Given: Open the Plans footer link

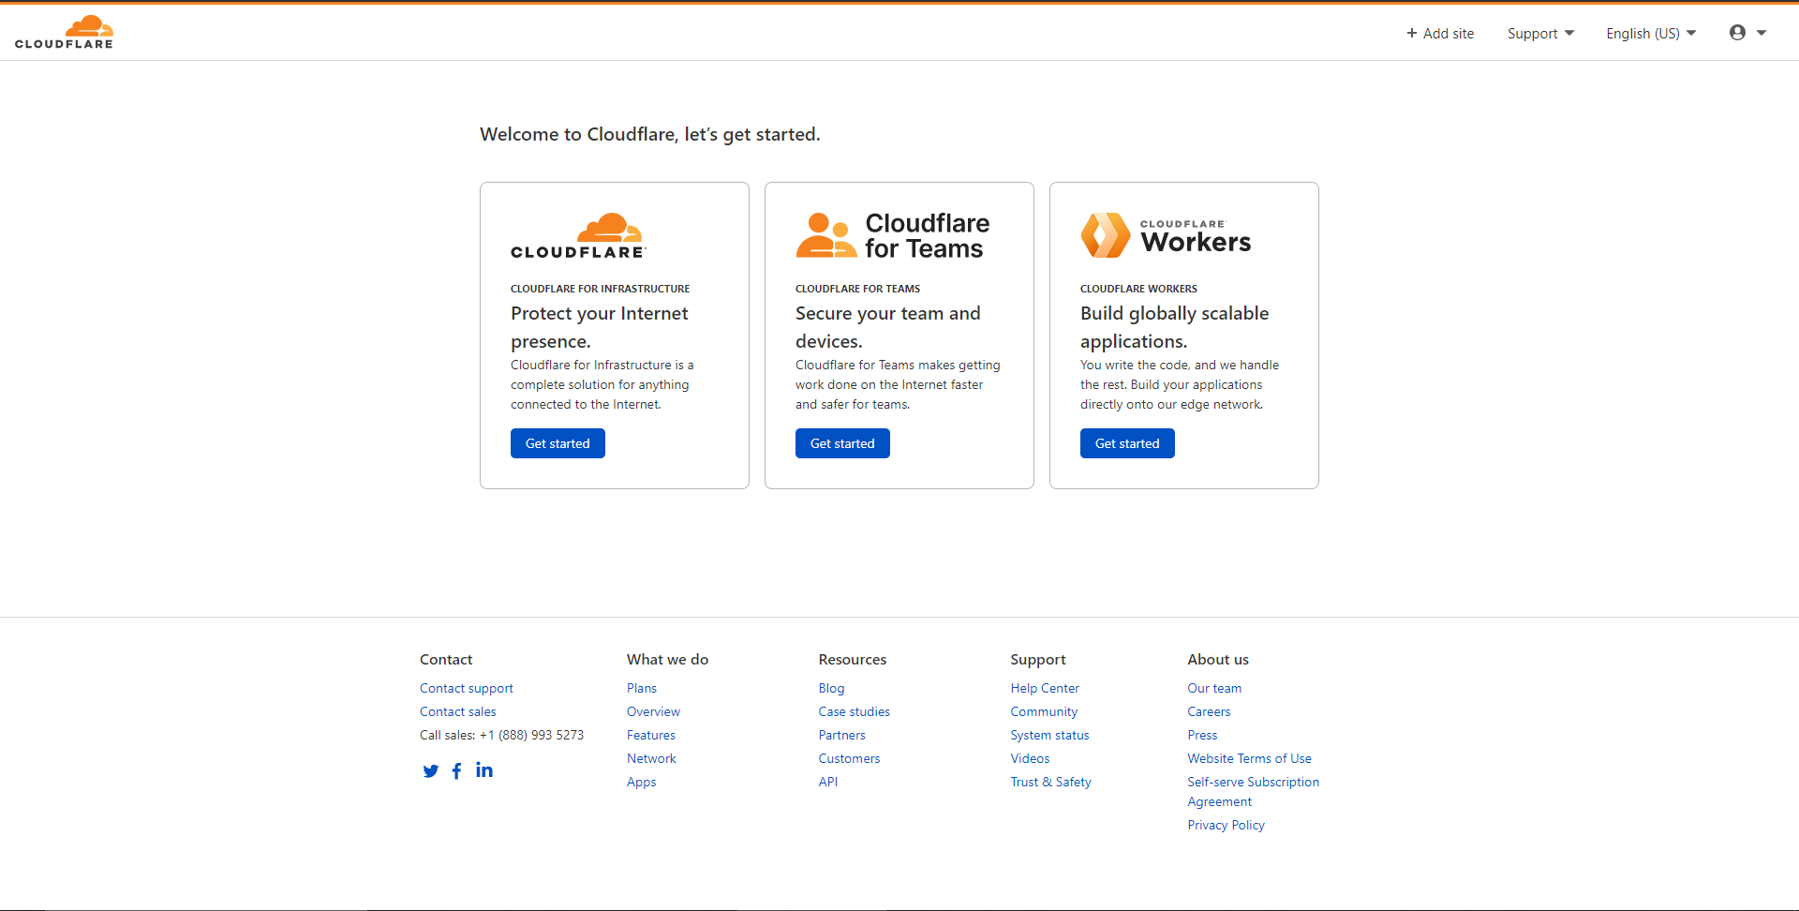Looking at the screenshot, I should coord(642,688).
